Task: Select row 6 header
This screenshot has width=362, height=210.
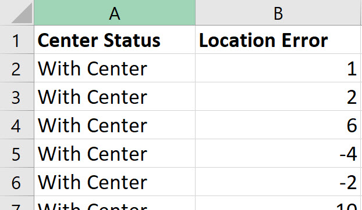Action: pos(17,182)
